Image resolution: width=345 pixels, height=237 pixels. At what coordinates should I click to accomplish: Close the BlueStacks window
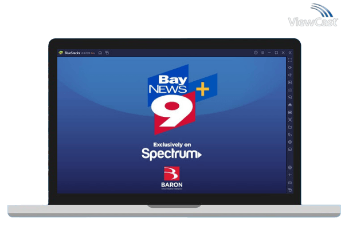tap(283, 53)
